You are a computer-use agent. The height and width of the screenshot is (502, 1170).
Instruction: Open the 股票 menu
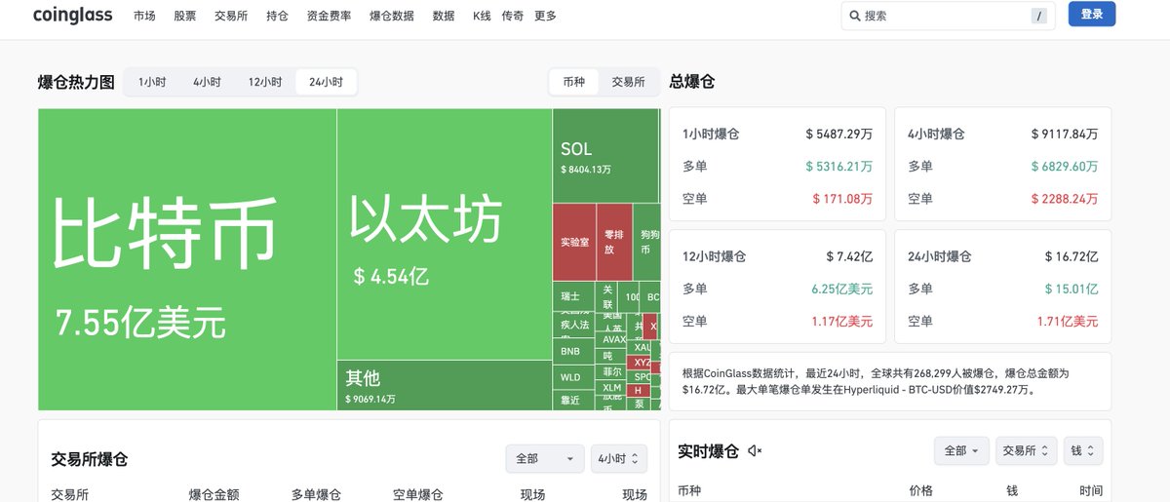(x=184, y=16)
